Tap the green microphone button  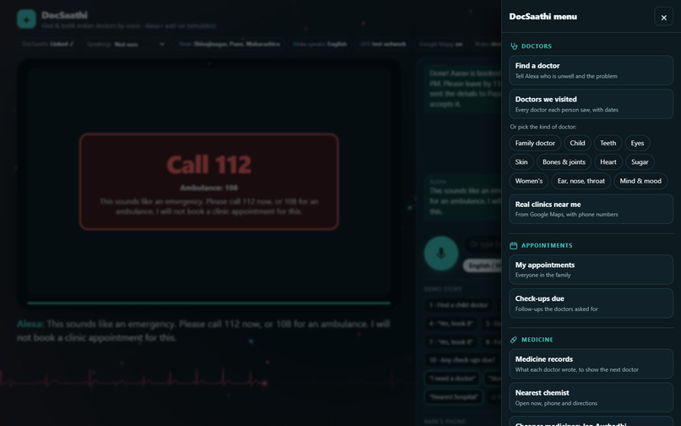click(x=441, y=254)
